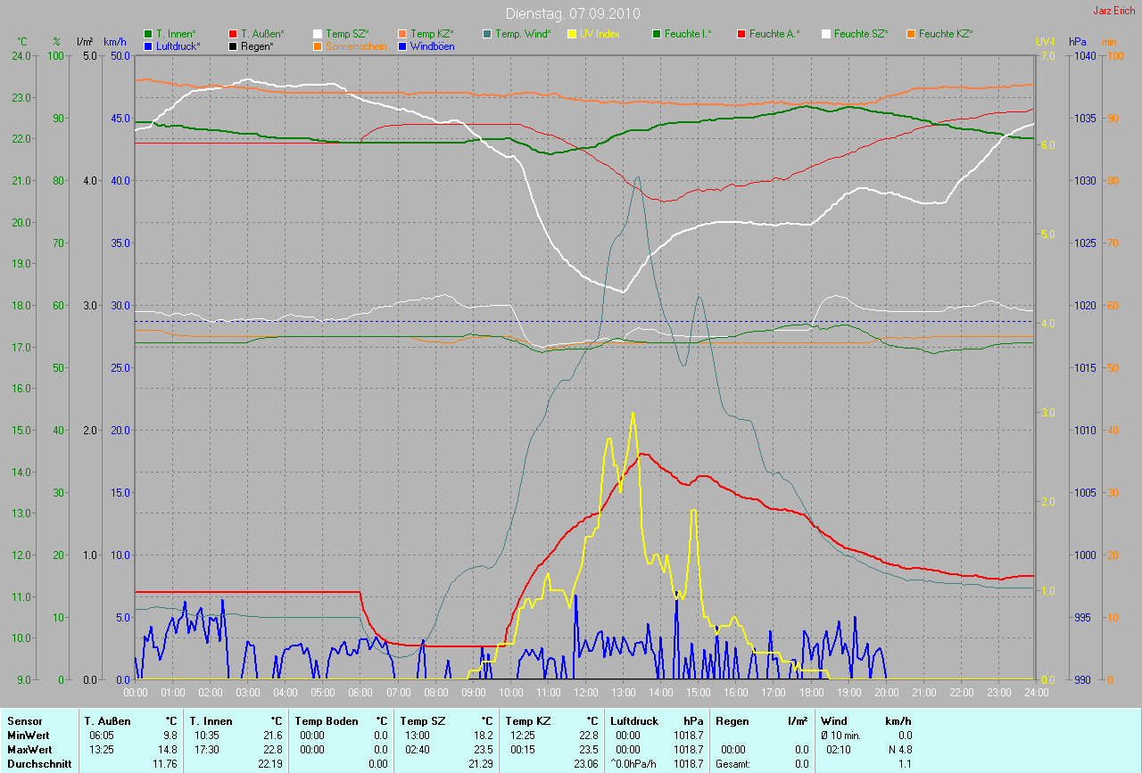1142x773 pixels.
Task: Click the black swatch beside Regen*
Action: pos(233,45)
